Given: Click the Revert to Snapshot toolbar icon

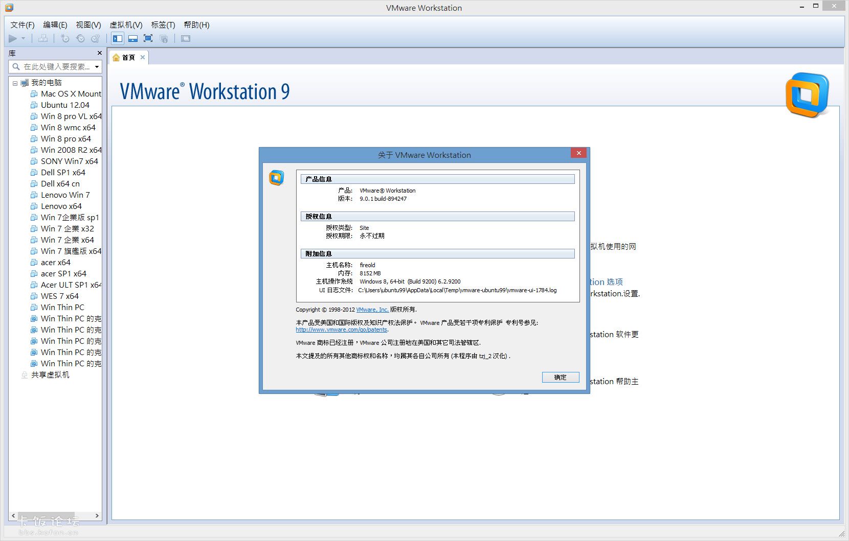Looking at the screenshot, I should point(80,38).
